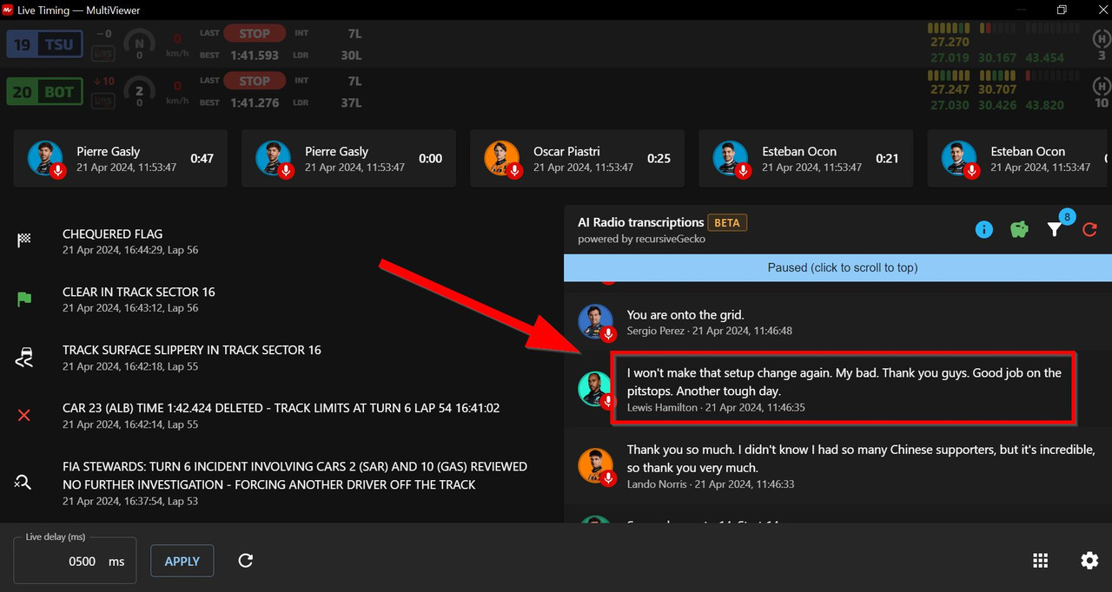Click the H tyre icon on BOT row
Screen dimensions: 1112x592
tap(1101, 85)
